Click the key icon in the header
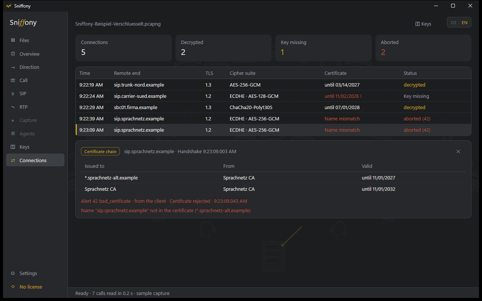Screen dimensions: 482x301 tap(418, 24)
